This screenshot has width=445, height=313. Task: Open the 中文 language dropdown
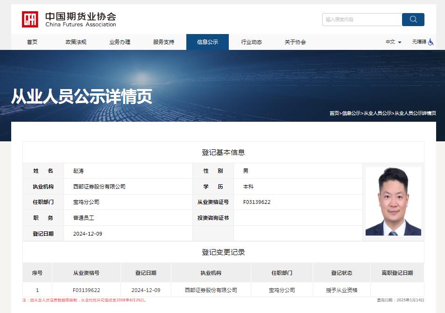[393, 42]
